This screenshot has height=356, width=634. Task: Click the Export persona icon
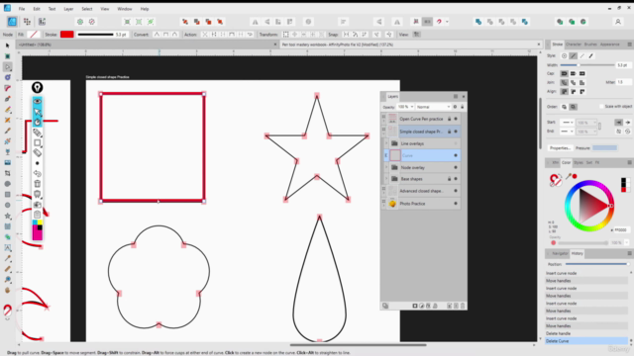tap(42, 22)
